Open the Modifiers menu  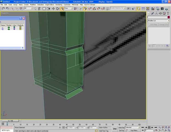(33, 5)
